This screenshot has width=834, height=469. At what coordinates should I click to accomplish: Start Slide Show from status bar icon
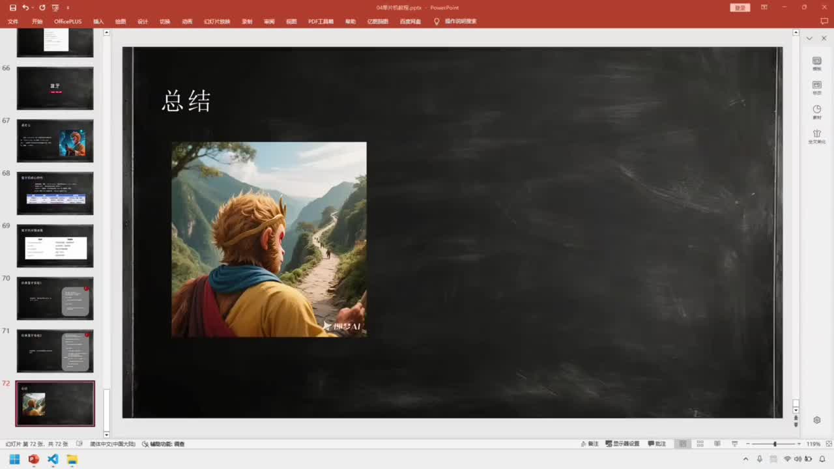[x=735, y=444]
